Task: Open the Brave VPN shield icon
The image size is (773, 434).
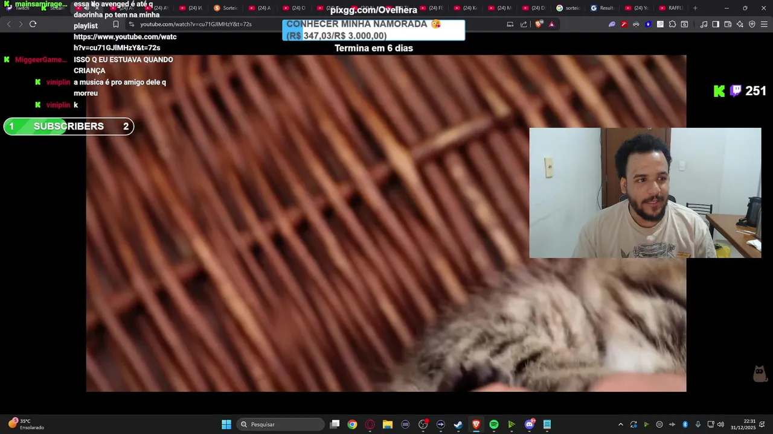Action: click(752, 24)
